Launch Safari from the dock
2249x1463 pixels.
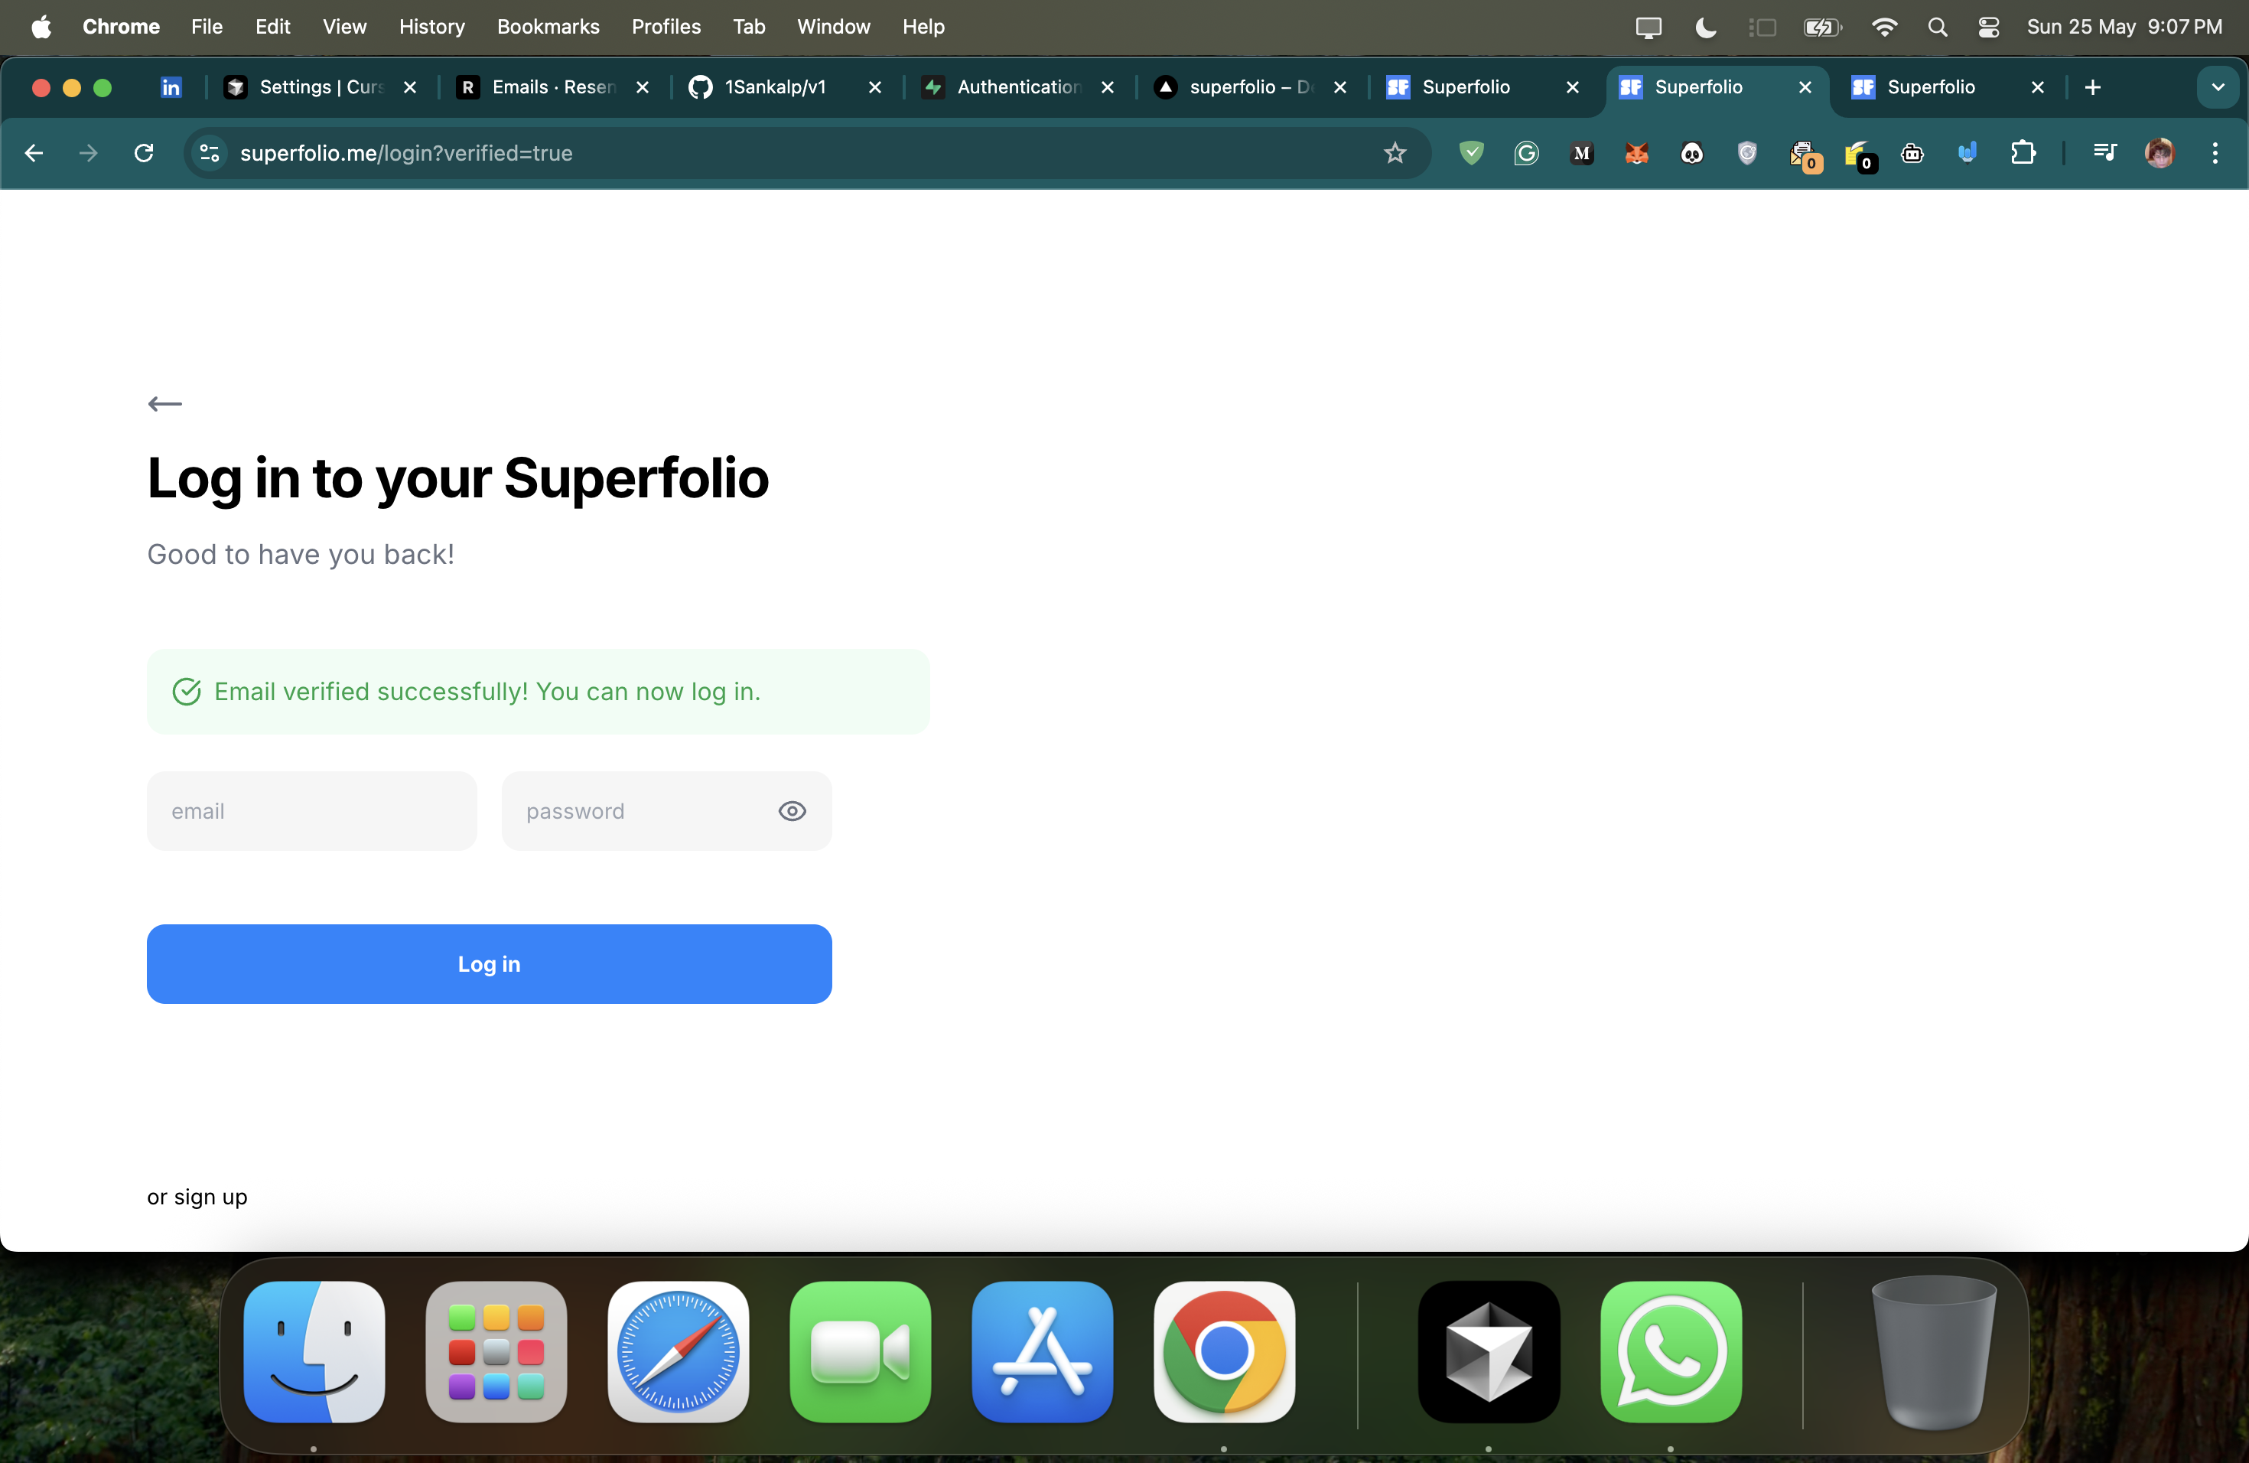click(679, 1351)
